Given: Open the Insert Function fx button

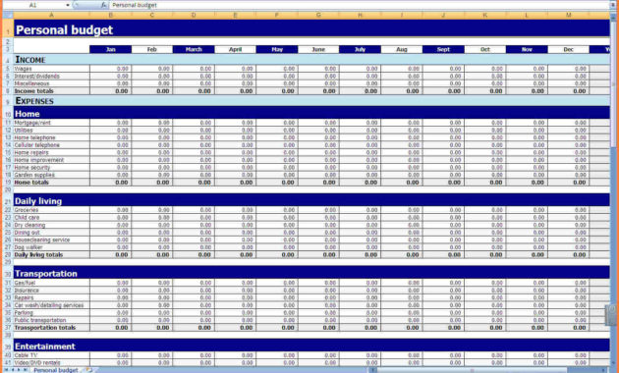Looking at the screenshot, I should point(103,5).
